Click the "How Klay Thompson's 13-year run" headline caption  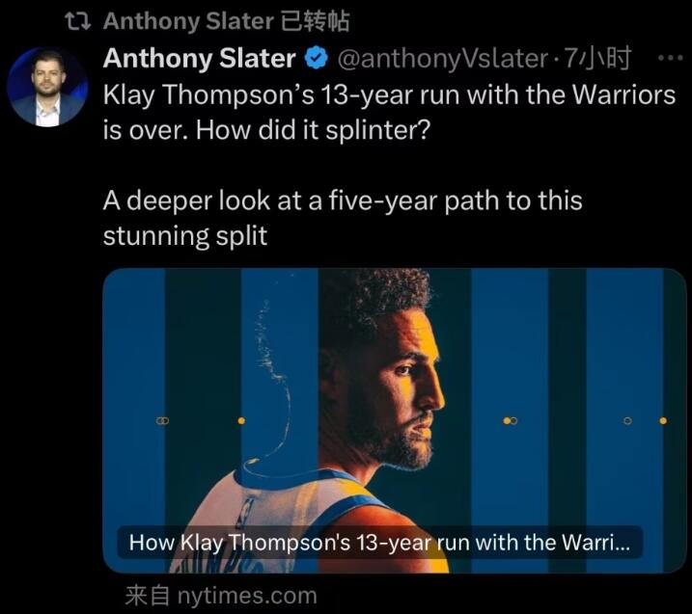[x=379, y=543]
